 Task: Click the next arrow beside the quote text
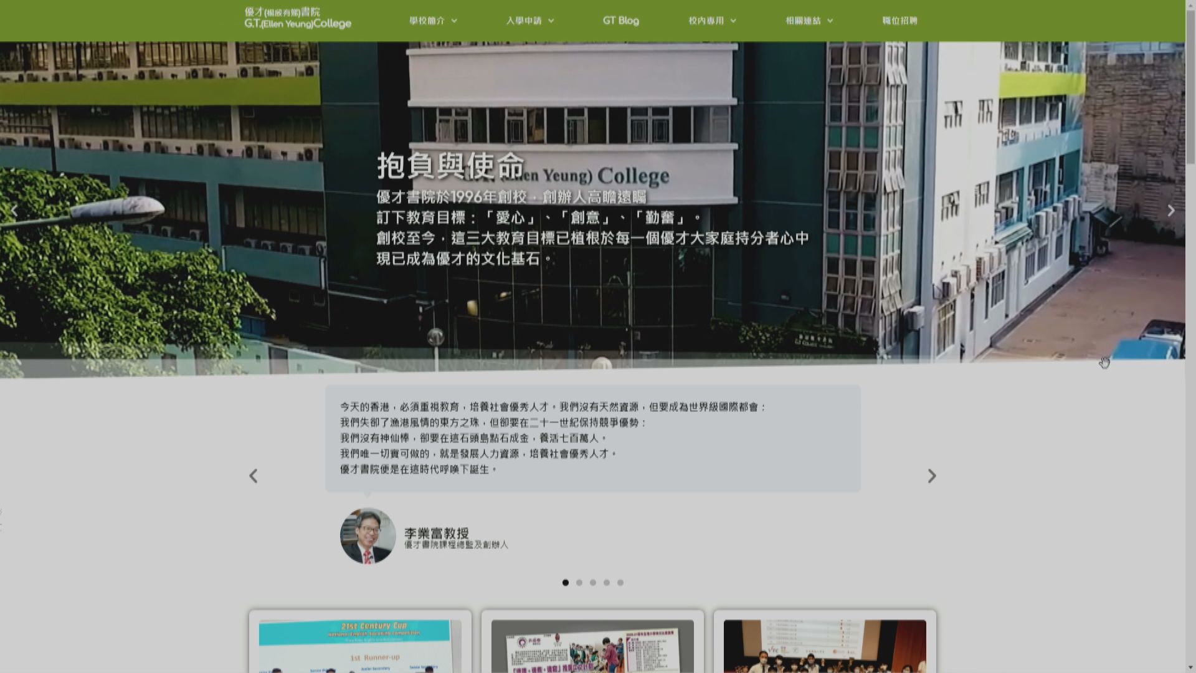tap(932, 476)
